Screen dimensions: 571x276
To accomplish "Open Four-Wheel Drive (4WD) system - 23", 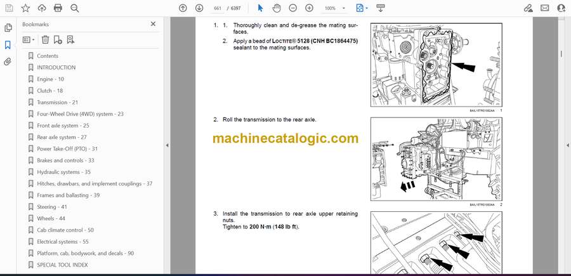I will (x=80, y=114).
